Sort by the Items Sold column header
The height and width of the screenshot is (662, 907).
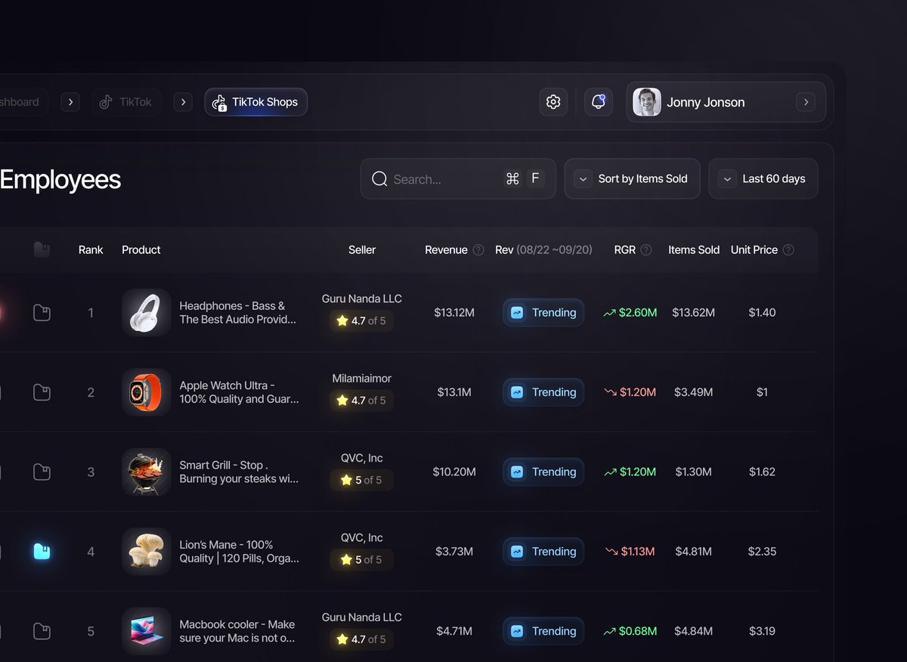[x=694, y=250]
